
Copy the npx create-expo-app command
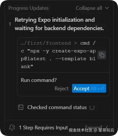tap(102, 55)
